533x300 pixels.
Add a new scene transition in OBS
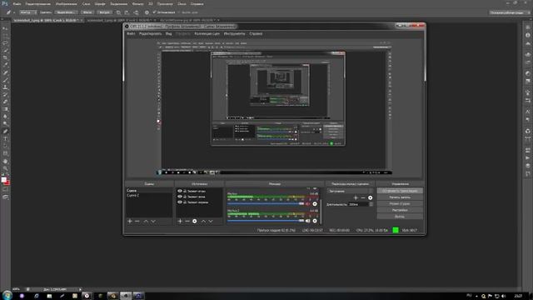point(356,197)
